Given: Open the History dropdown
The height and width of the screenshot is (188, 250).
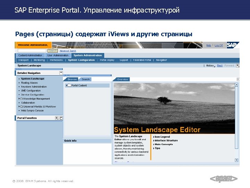Looking at the screenshot, I should 210,65.
